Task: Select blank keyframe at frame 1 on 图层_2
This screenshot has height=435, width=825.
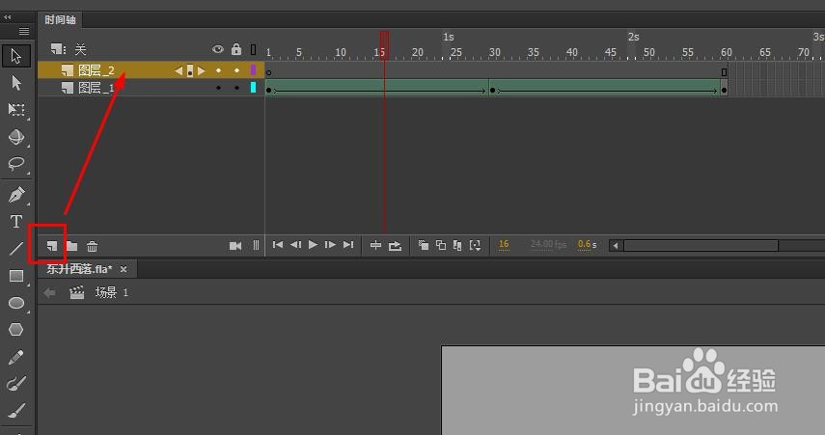Action: point(269,70)
